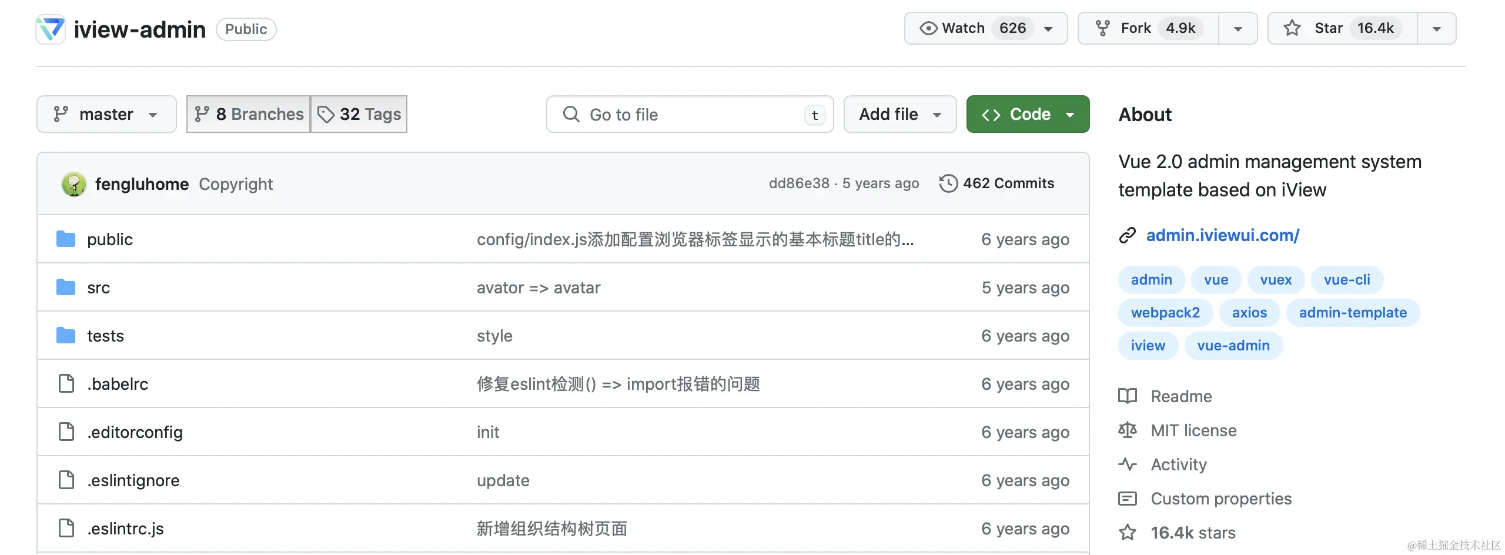This screenshot has height=555, width=1505.
Task: Click the .eslintrc.js file icon
Action: (x=66, y=528)
